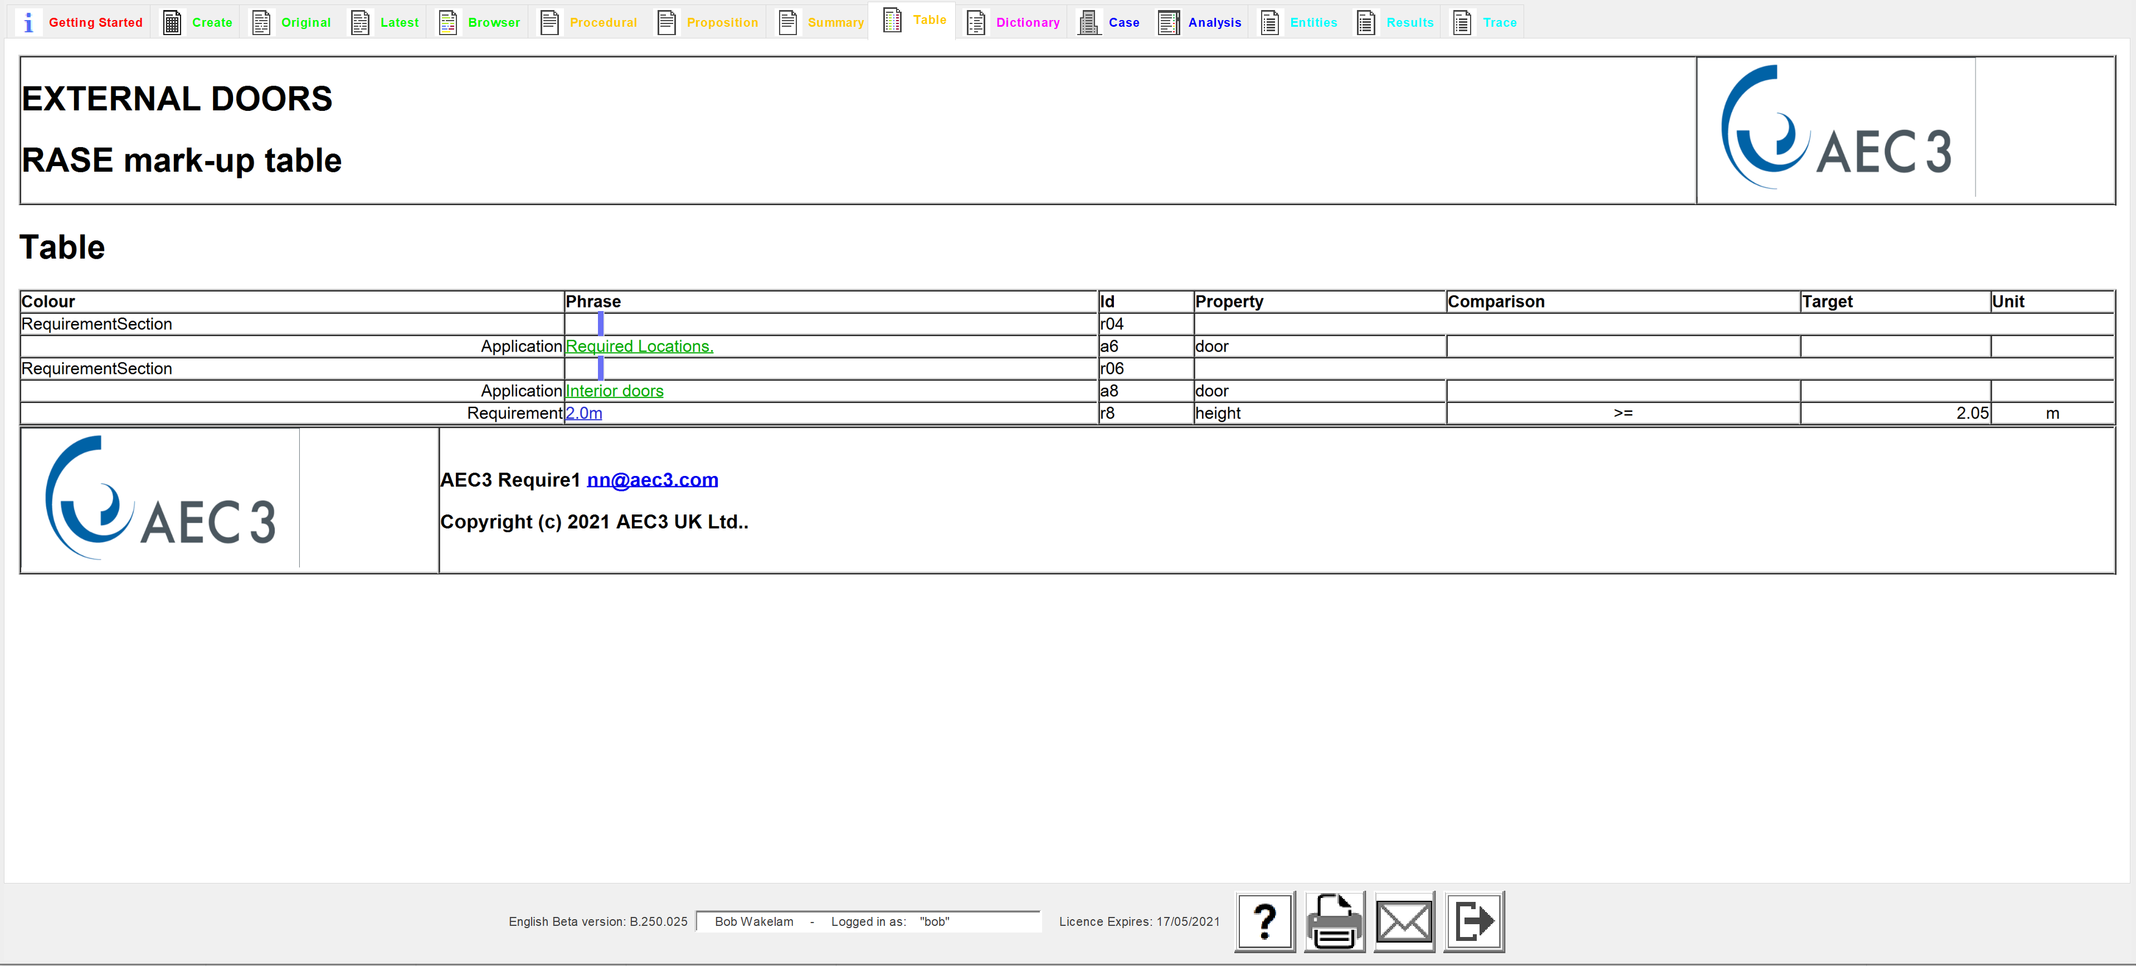Click the Summary tab
This screenshot has height=966, width=2136.
click(x=836, y=21)
